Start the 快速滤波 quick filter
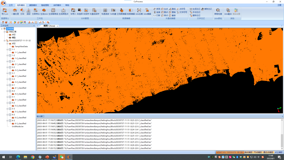The width and height of the screenshot is (284, 160). pyautogui.click(x=105, y=12)
